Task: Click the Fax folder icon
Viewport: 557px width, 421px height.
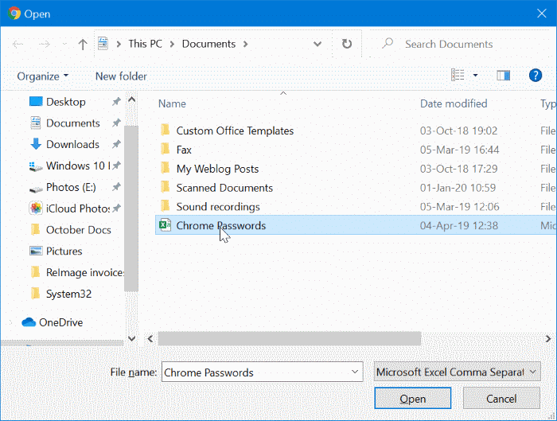Action: tap(165, 149)
